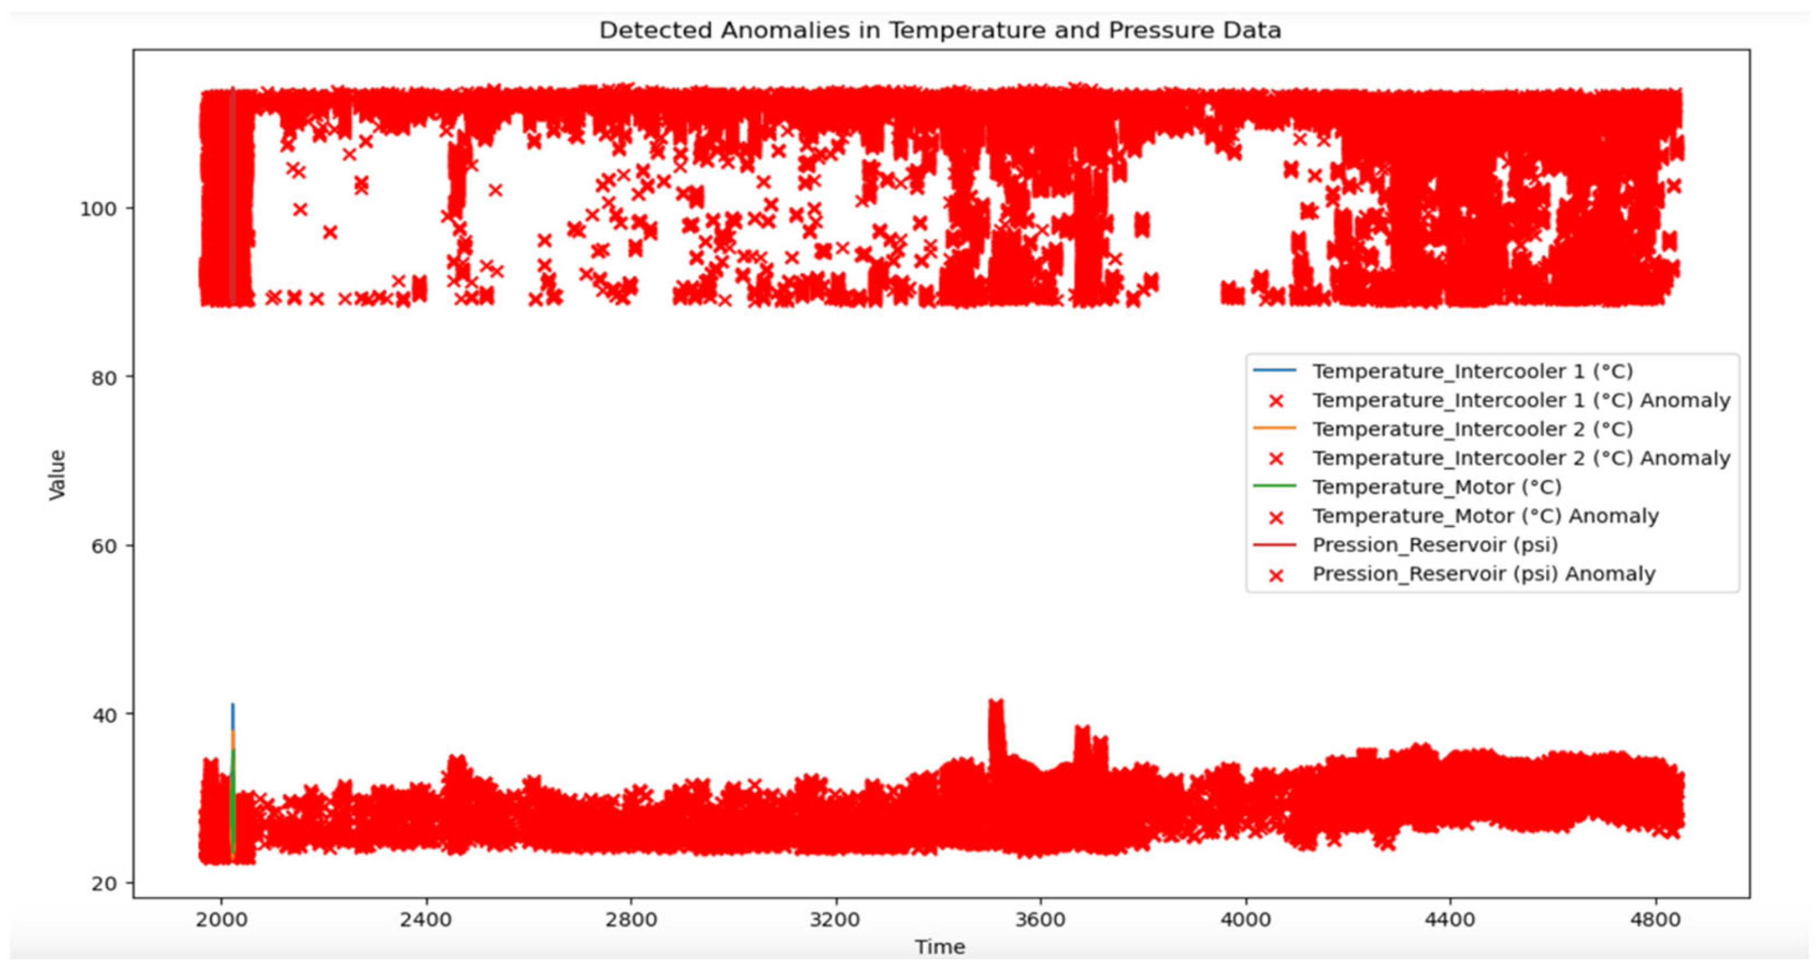Click the 'Time' x-axis label
The width and height of the screenshot is (1819, 969).
[x=940, y=947]
